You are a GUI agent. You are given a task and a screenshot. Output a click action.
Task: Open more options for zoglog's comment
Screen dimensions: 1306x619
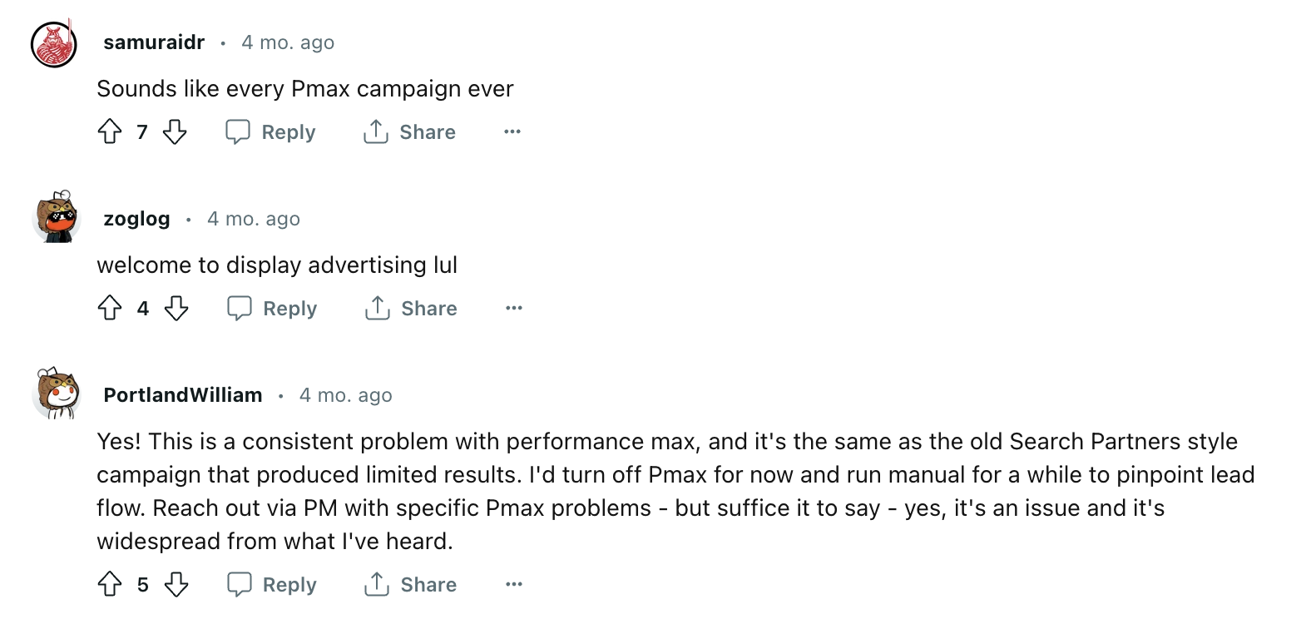point(514,308)
